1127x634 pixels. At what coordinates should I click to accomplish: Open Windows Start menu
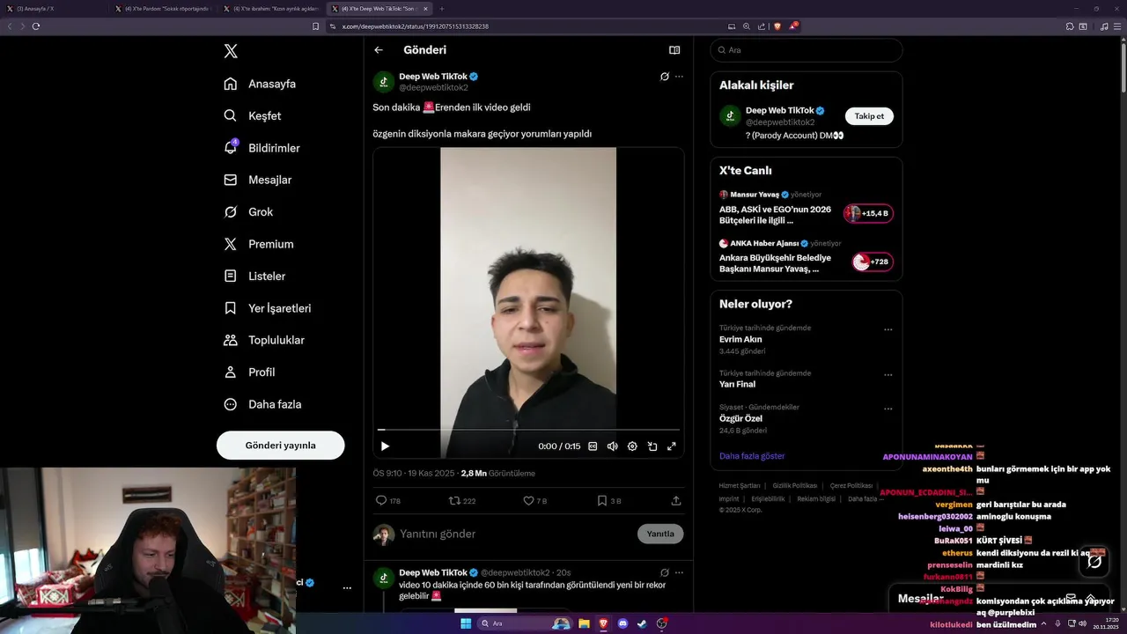[x=465, y=623]
